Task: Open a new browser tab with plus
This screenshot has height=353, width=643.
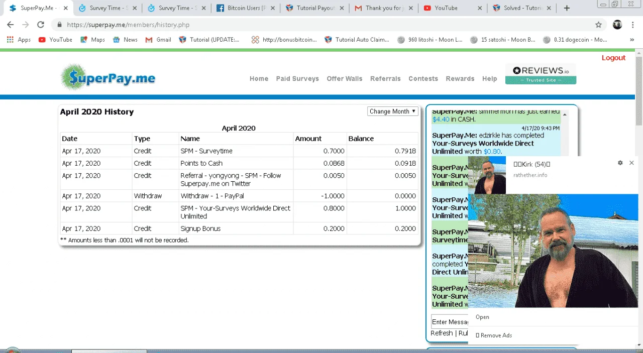Action: 567,8
